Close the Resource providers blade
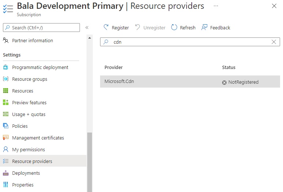This screenshot has width=283, height=192. [274, 6]
